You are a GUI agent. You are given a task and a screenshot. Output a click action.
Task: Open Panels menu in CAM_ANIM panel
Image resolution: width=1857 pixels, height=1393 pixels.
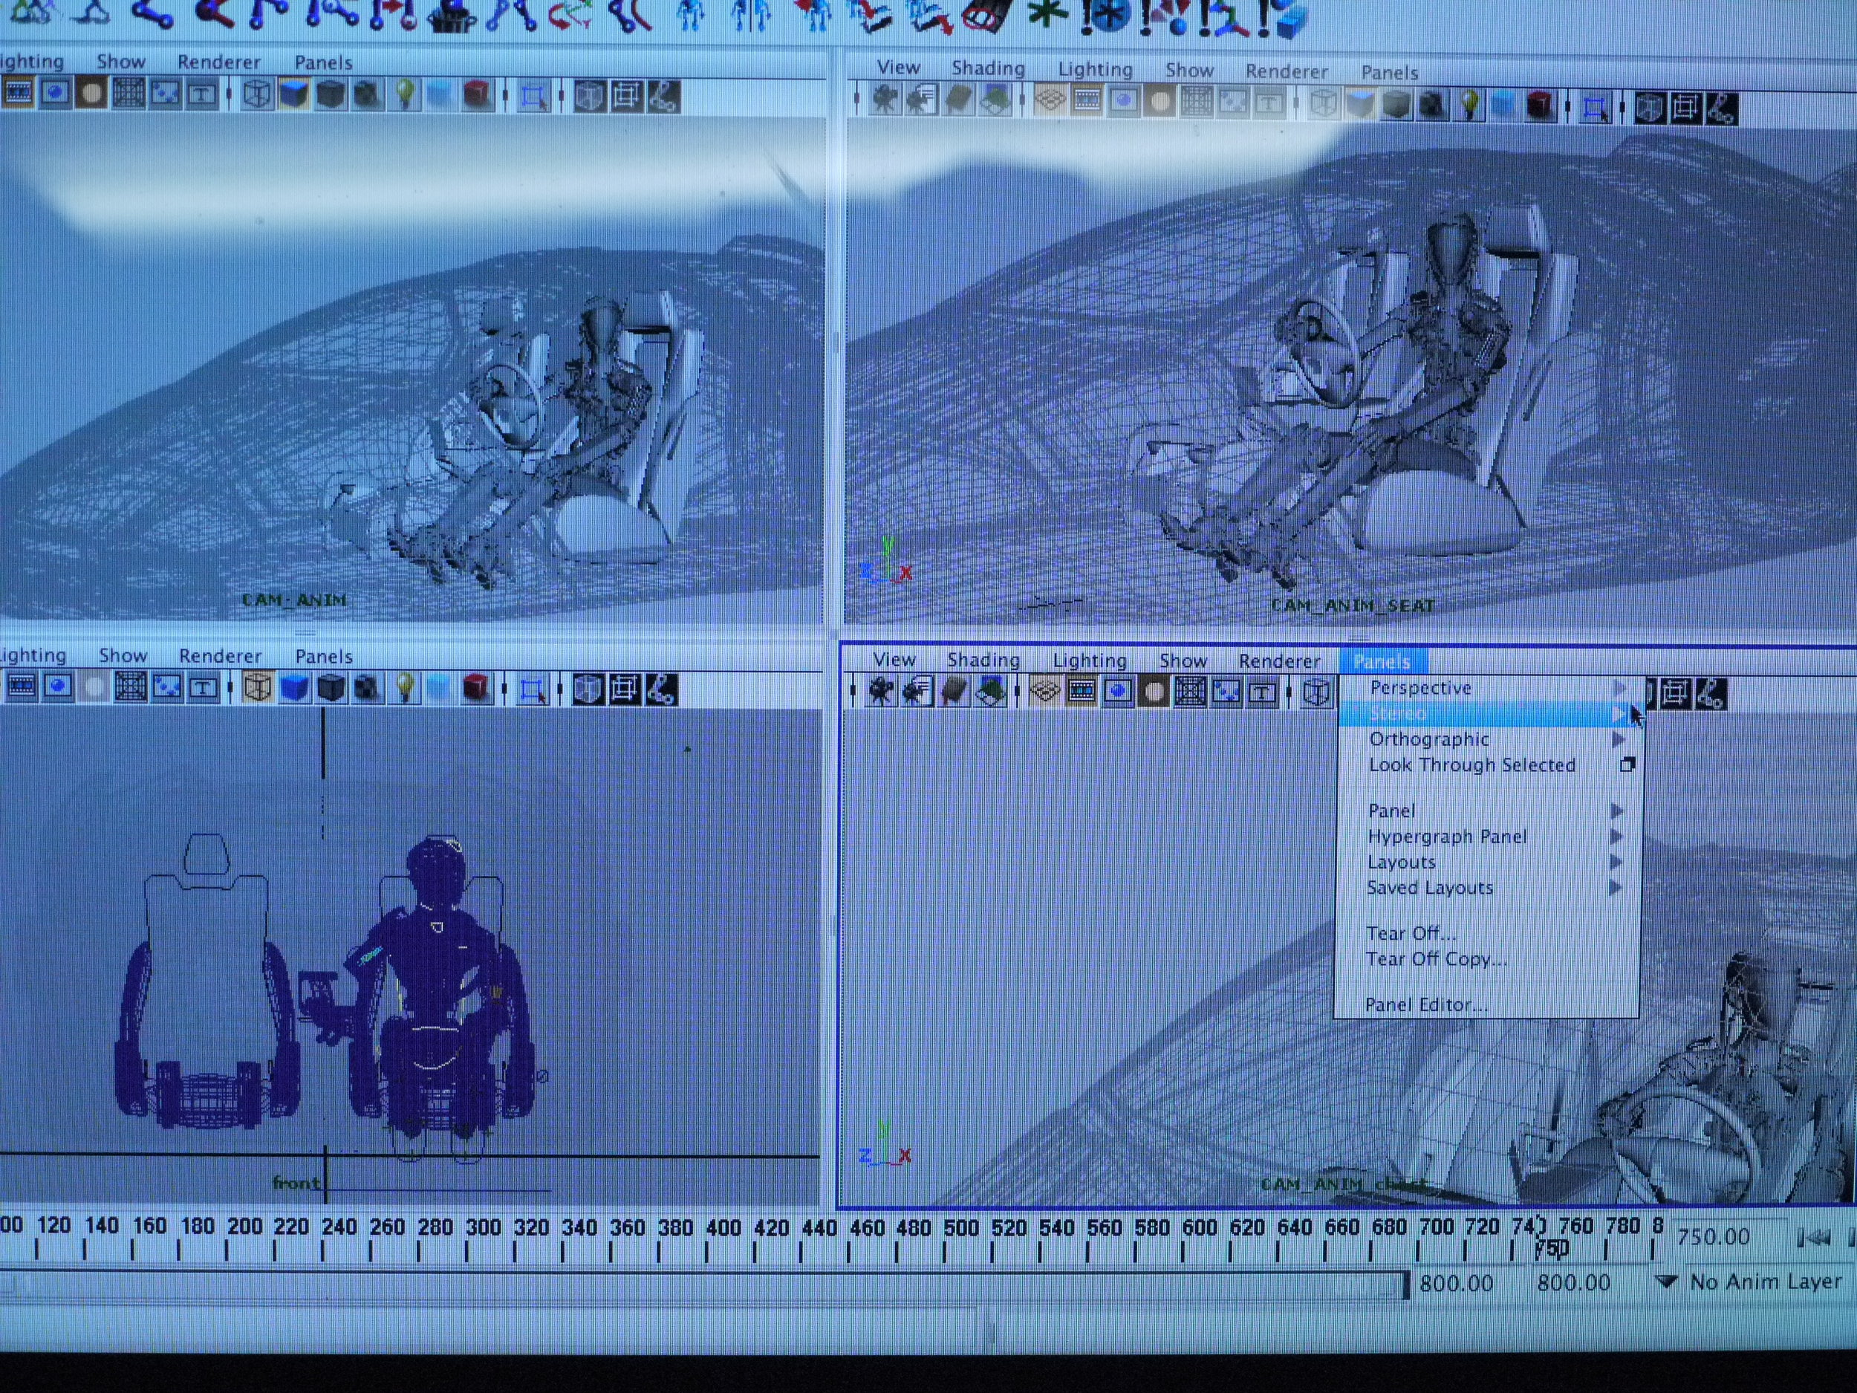323,63
